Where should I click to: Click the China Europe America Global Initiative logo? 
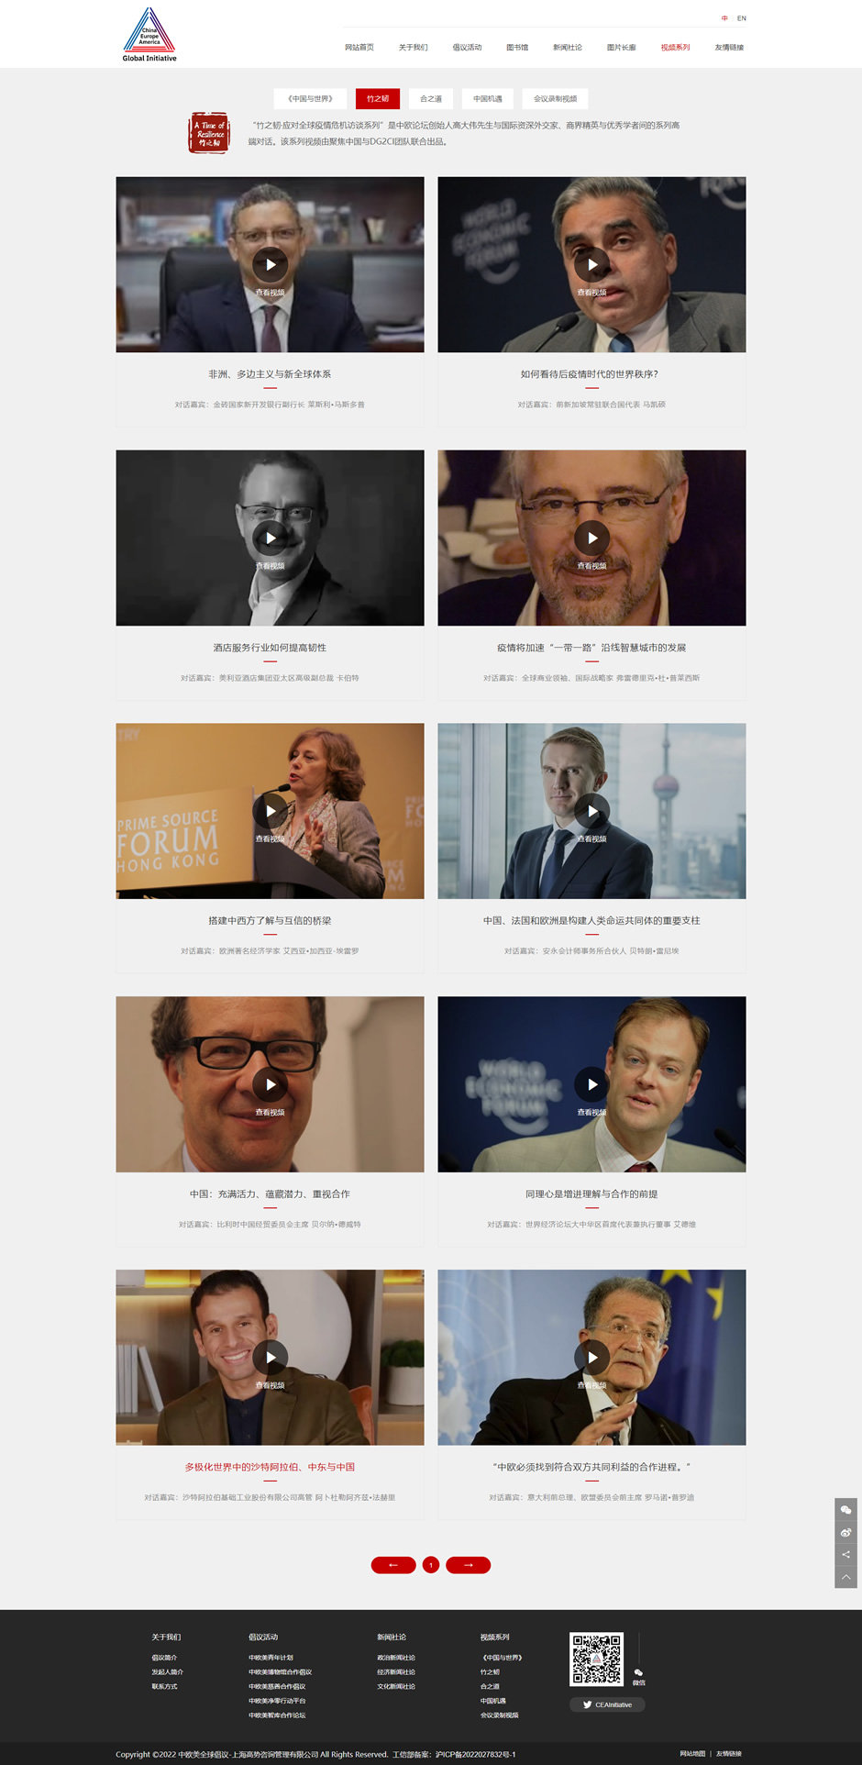click(x=149, y=35)
